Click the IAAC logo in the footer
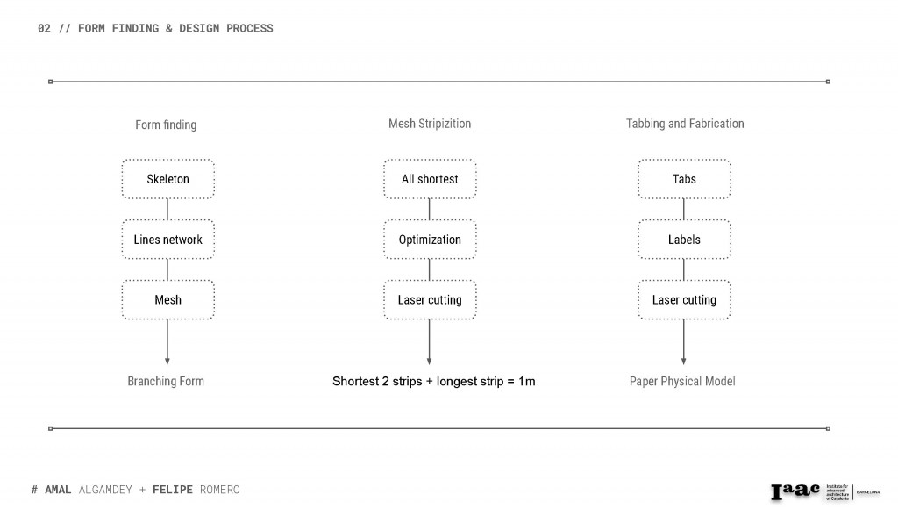The width and height of the screenshot is (898, 509). coord(795,491)
